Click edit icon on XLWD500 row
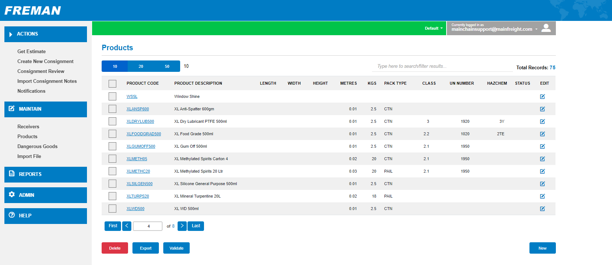 point(542,209)
